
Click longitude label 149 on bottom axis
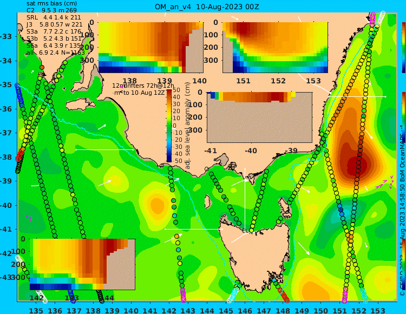point(302,310)
